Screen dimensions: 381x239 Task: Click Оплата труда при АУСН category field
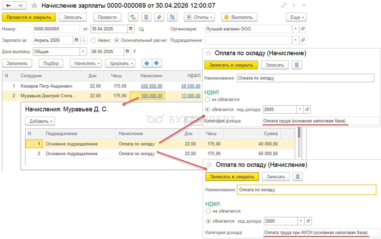pos(321,232)
